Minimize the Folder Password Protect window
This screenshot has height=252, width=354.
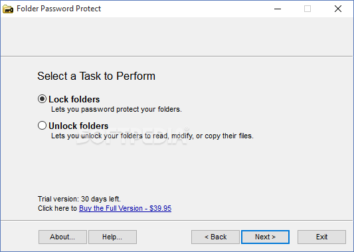pyautogui.click(x=278, y=9)
